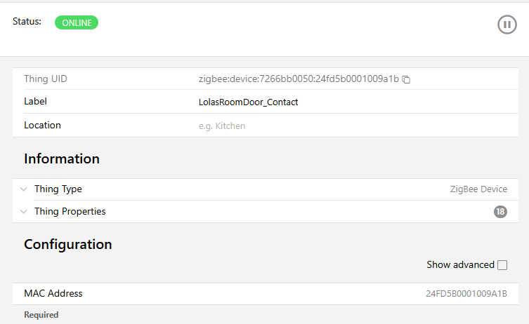Click the MAC Address value 24FD5B0001009A1B

point(466,294)
